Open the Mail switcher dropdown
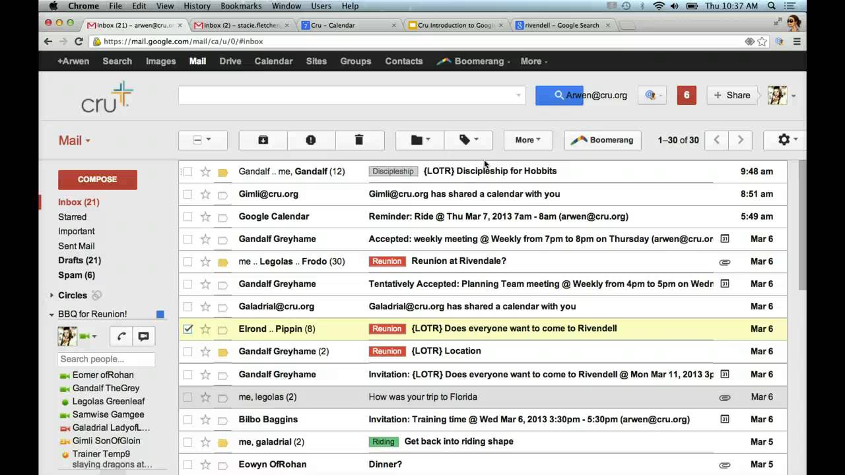845x475 pixels. click(74, 141)
